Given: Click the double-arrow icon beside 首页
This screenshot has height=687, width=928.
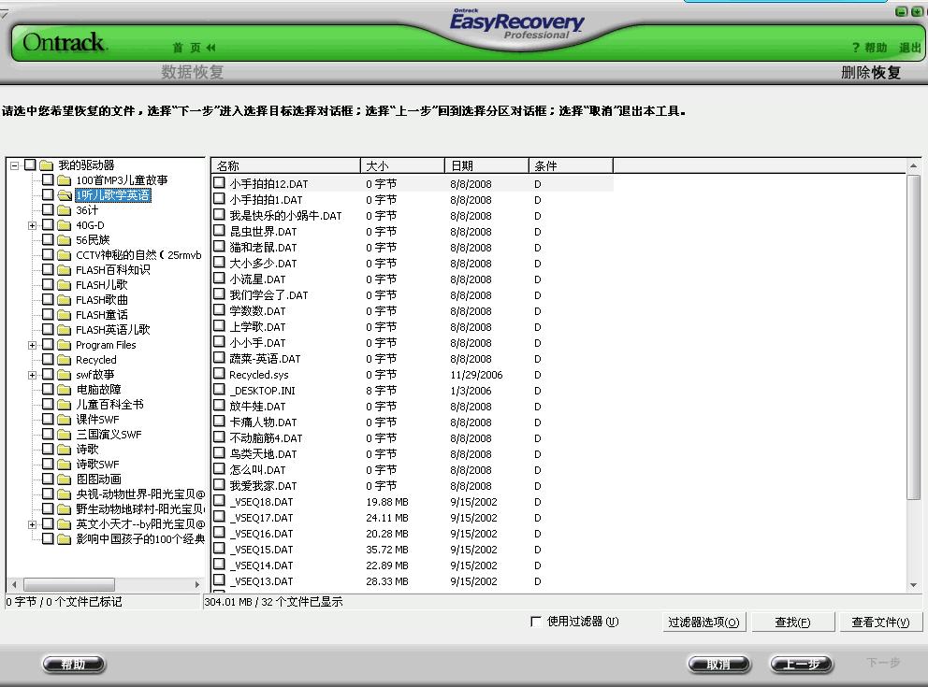Looking at the screenshot, I should [210, 48].
